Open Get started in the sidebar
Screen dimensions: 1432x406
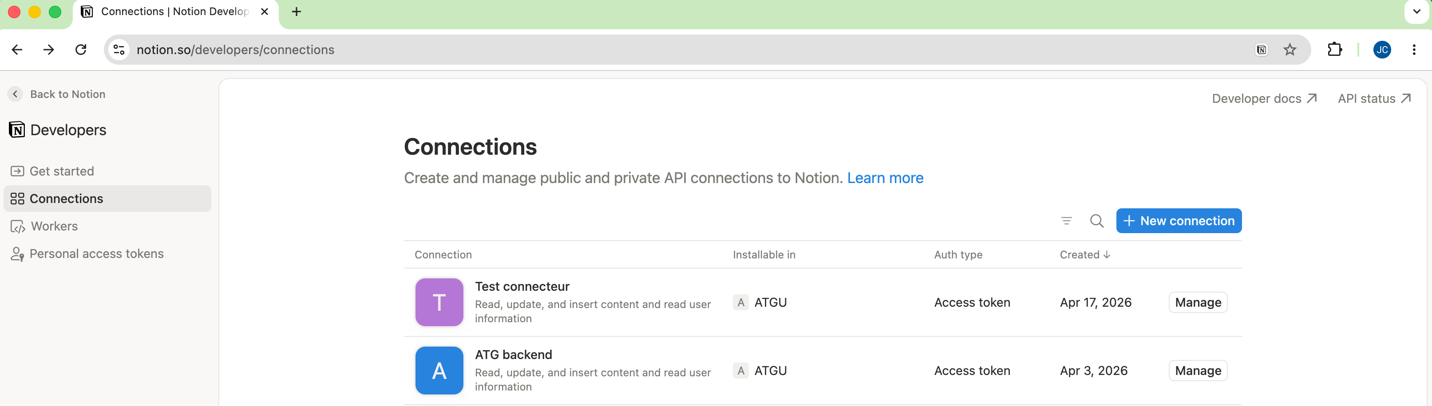[107, 171]
